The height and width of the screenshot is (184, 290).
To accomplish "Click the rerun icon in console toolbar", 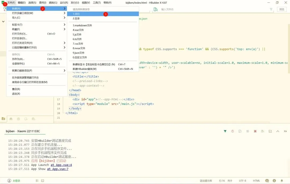I will [x=248, y=131].
